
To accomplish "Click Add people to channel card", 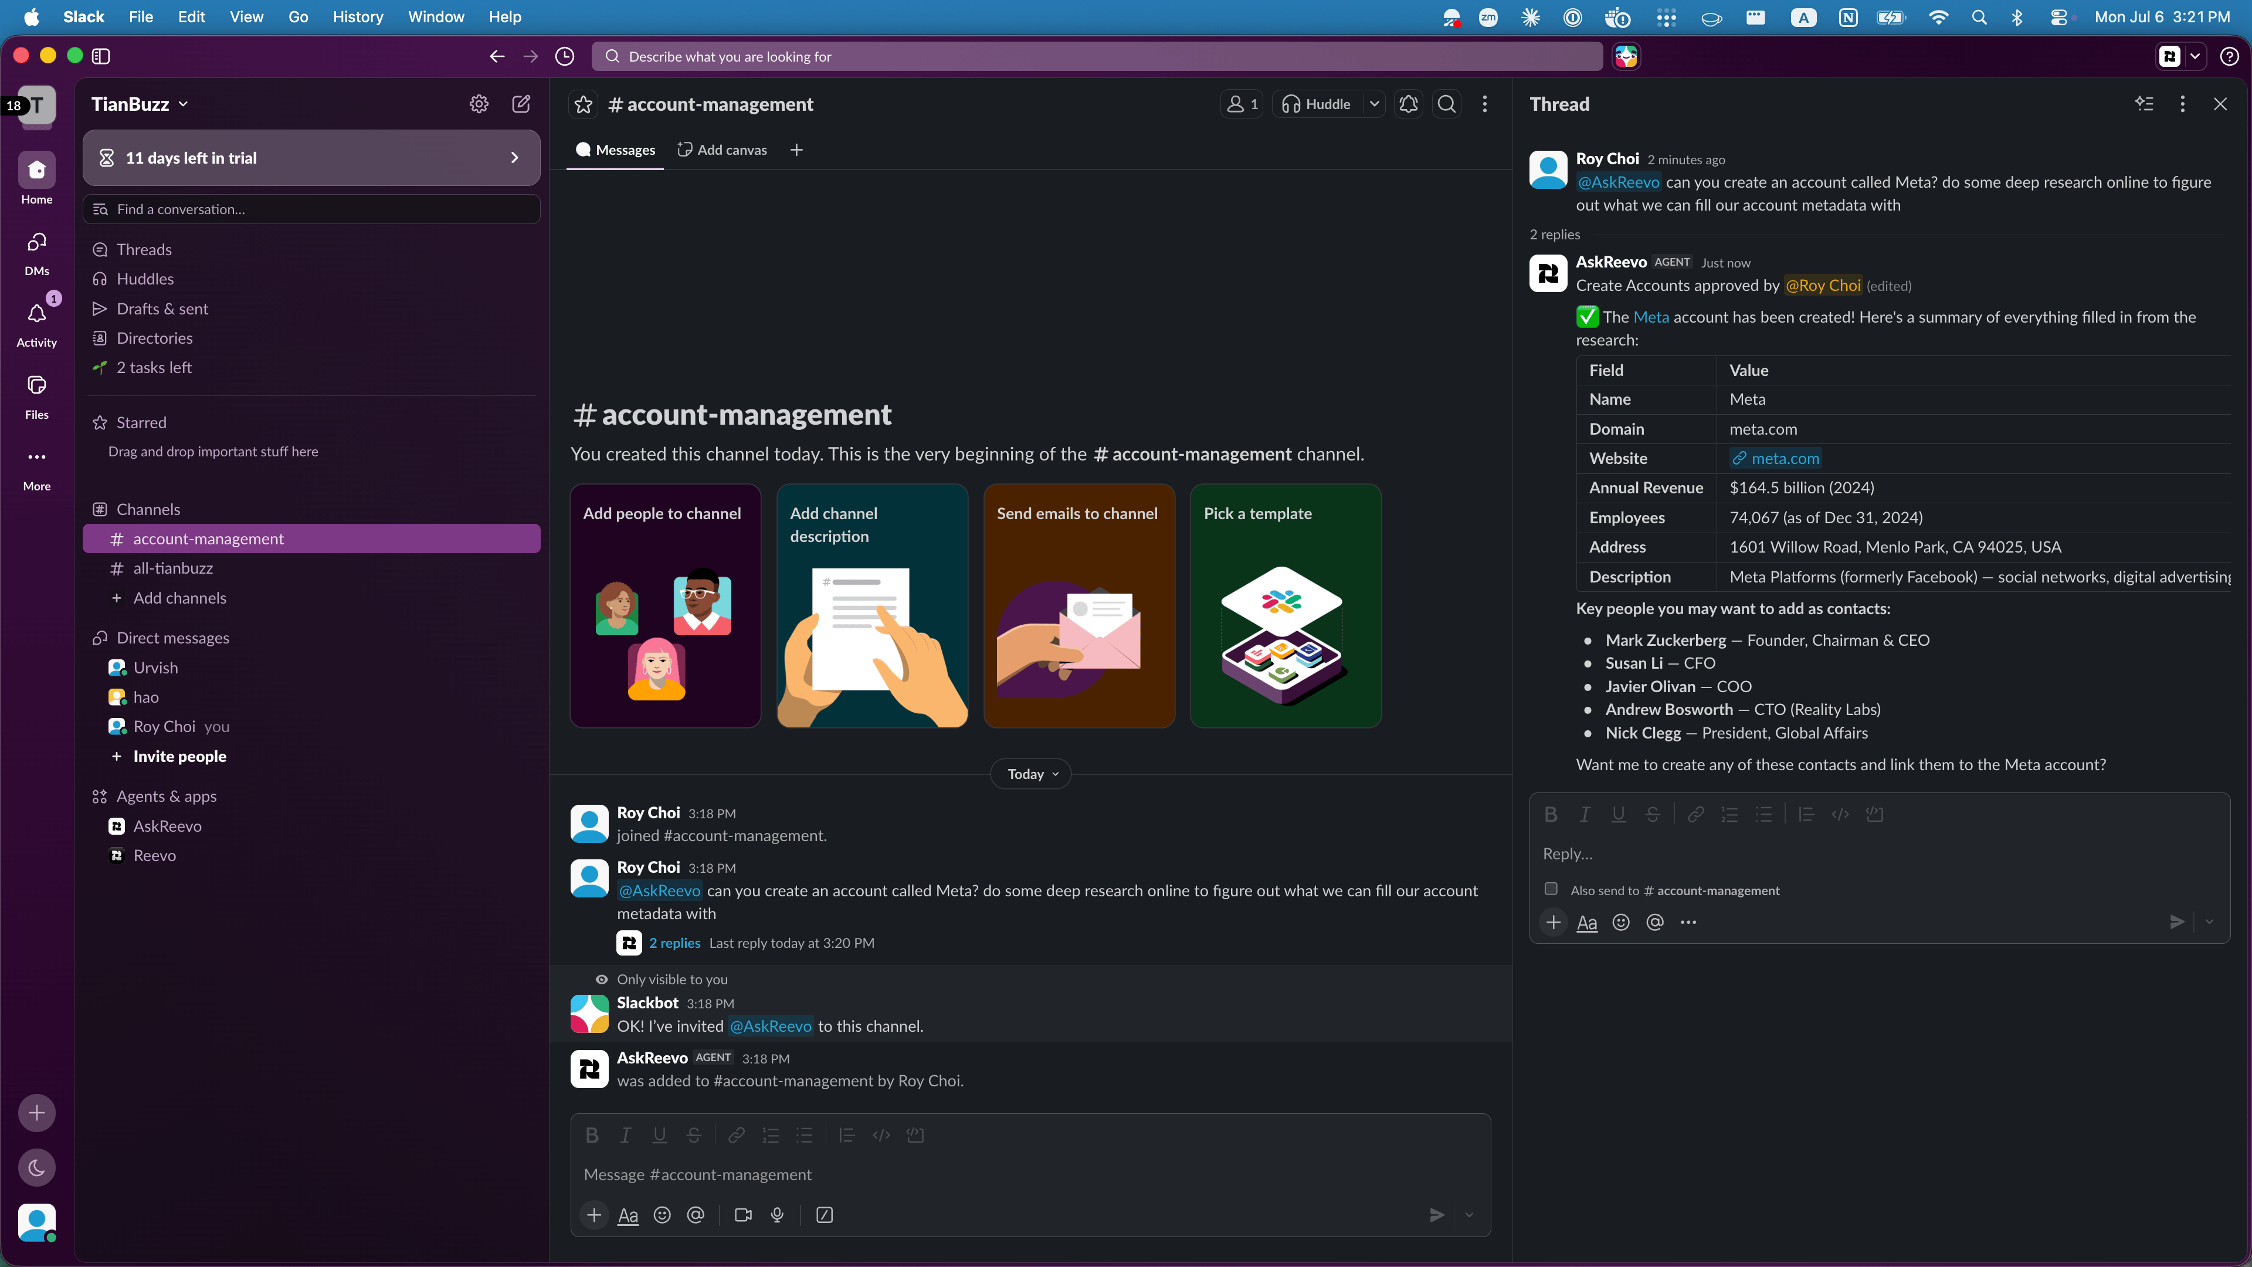I will [665, 606].
